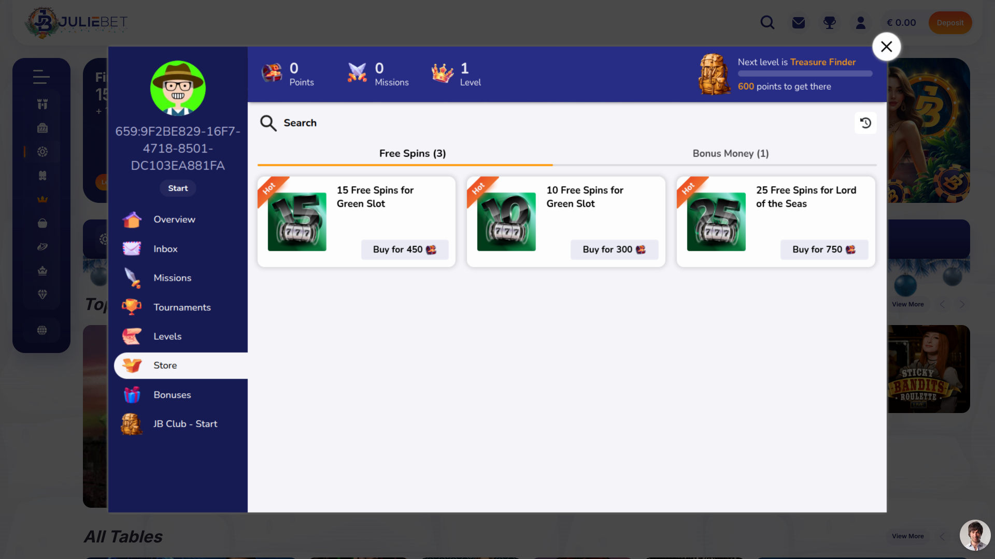Click the history clock icon in store
This screenshot has width=995, height=559.
click(865, 123)
